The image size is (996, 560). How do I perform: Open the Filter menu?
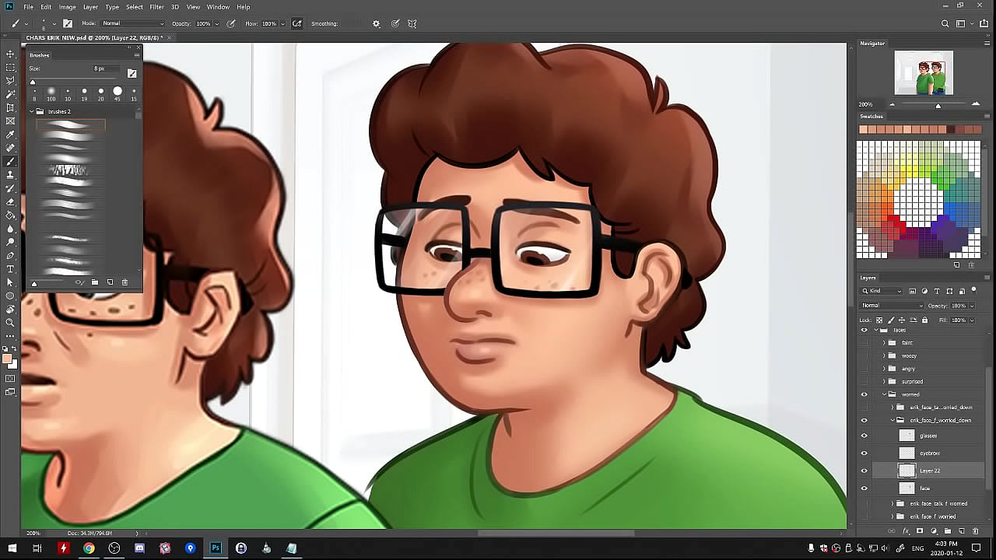click(x=156, y=7)
